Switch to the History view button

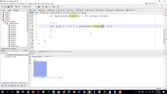pyautogui.click(x=37, y=13)
